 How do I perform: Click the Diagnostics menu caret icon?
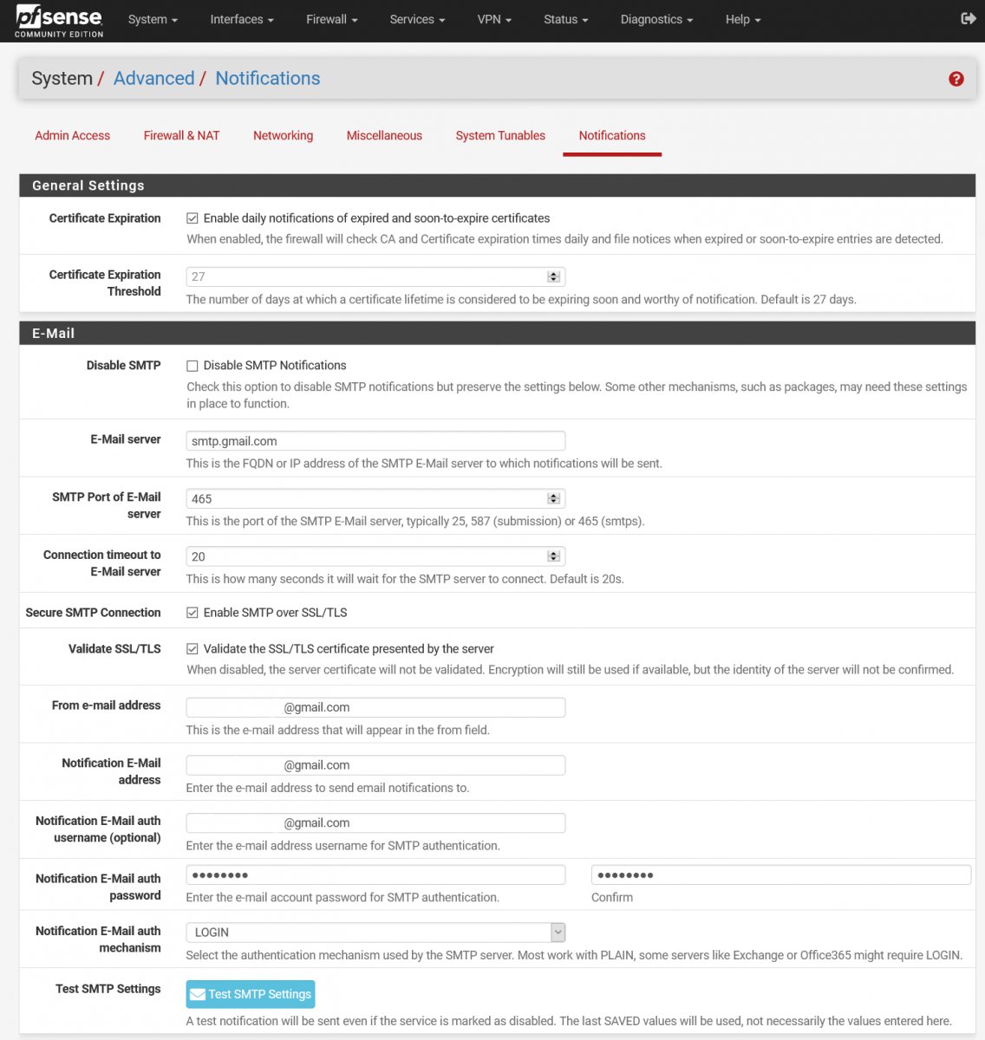coord(688,19)
